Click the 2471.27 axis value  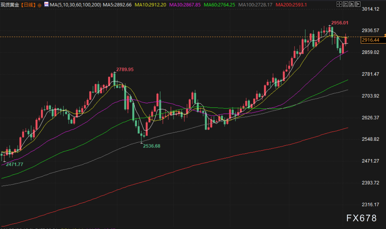tap(370, 161)
